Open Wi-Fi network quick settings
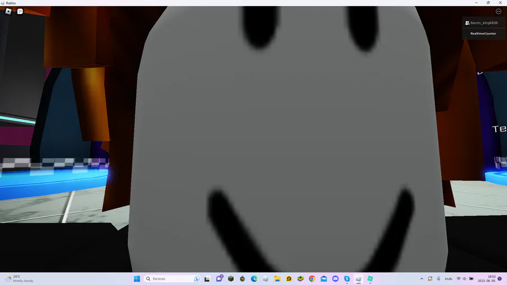Screen dimensions: 507x285 (459, 279)
